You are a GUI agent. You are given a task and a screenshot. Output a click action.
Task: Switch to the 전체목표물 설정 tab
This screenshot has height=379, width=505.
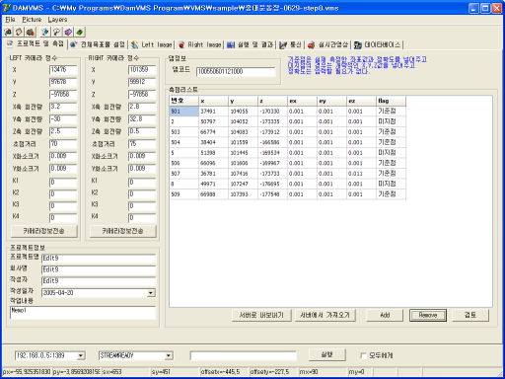click(x=98, y=44)
